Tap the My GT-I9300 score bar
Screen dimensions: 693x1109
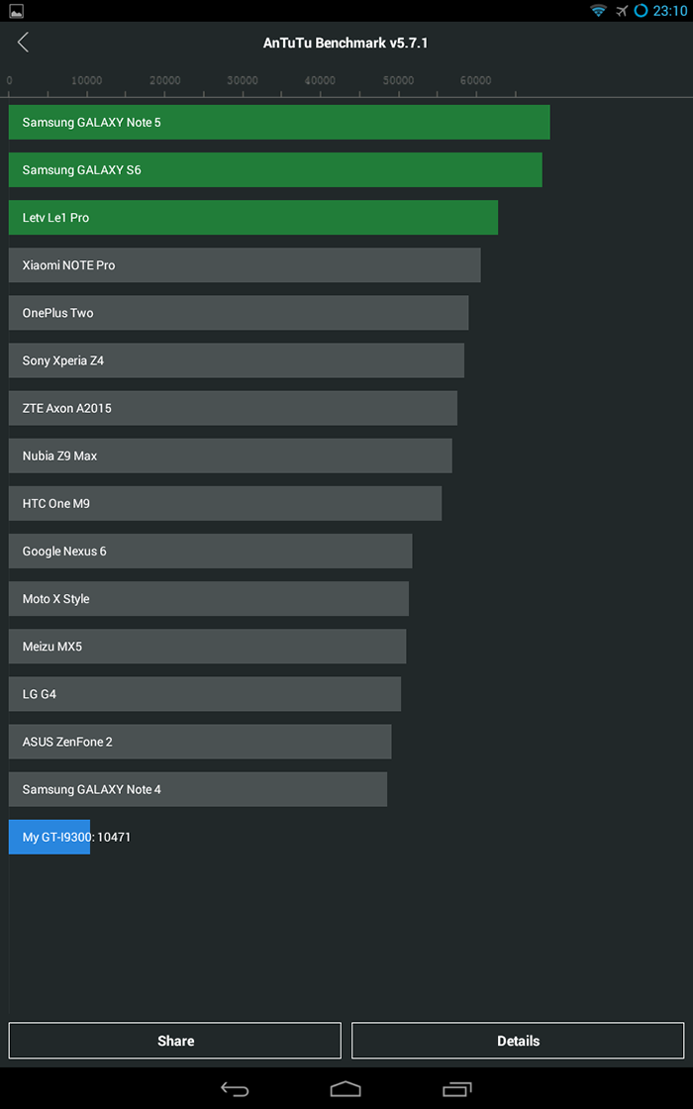click(49, 838)
